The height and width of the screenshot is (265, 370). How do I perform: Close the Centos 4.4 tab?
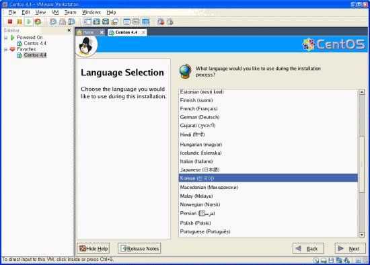[x=143, y=32]
